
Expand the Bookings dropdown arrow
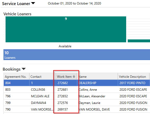click(x=24, y=69)
